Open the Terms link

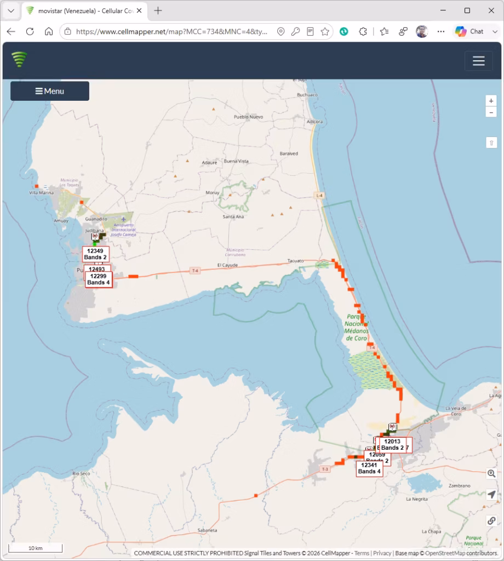point(362,553)
